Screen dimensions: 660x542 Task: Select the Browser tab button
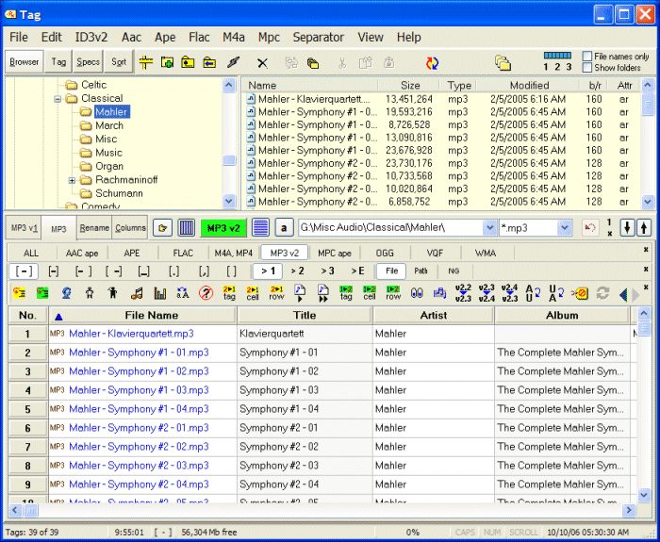point(24,62)
